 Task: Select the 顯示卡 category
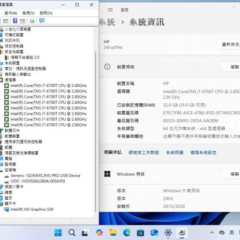click(x=10, y=204)
